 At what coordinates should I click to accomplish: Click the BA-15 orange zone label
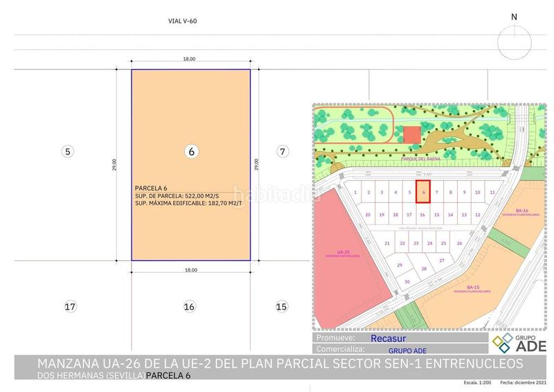click(474, 288)
